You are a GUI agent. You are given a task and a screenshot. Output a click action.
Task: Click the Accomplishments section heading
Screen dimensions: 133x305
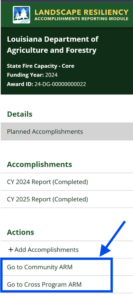(39, 164)
